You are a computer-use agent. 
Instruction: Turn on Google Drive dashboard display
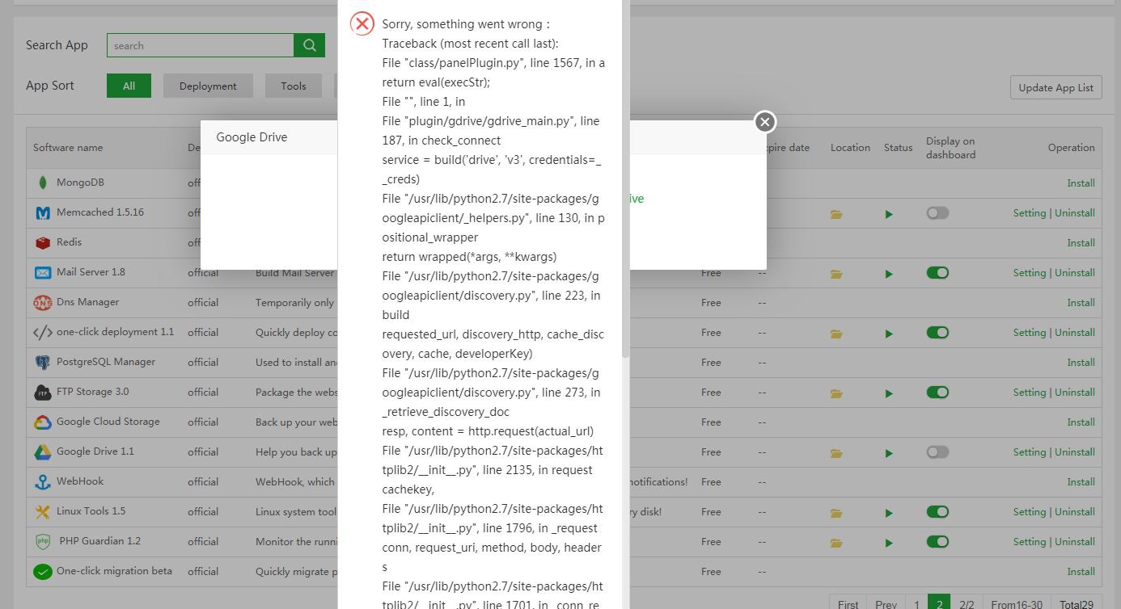coord(937,452)
